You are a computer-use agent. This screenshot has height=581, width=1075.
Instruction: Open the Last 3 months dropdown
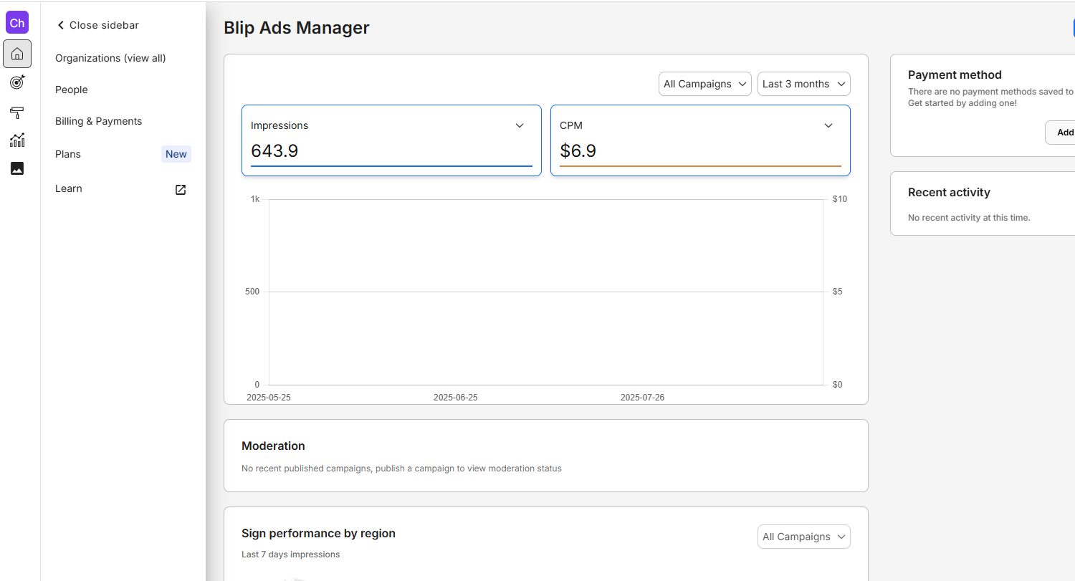(x=804, y=84)
